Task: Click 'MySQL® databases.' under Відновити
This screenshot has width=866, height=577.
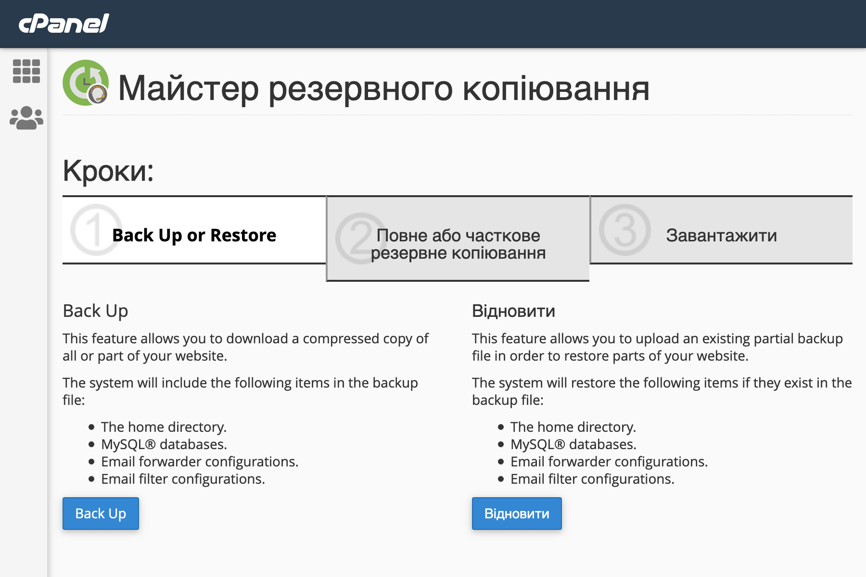Action: point(573,444)
